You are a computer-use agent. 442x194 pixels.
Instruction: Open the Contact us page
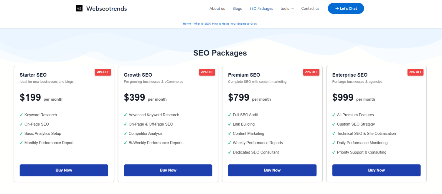click(x=310, y=9)
